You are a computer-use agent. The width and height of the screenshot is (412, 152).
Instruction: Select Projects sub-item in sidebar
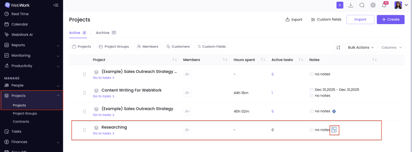(x=19, y=105)
